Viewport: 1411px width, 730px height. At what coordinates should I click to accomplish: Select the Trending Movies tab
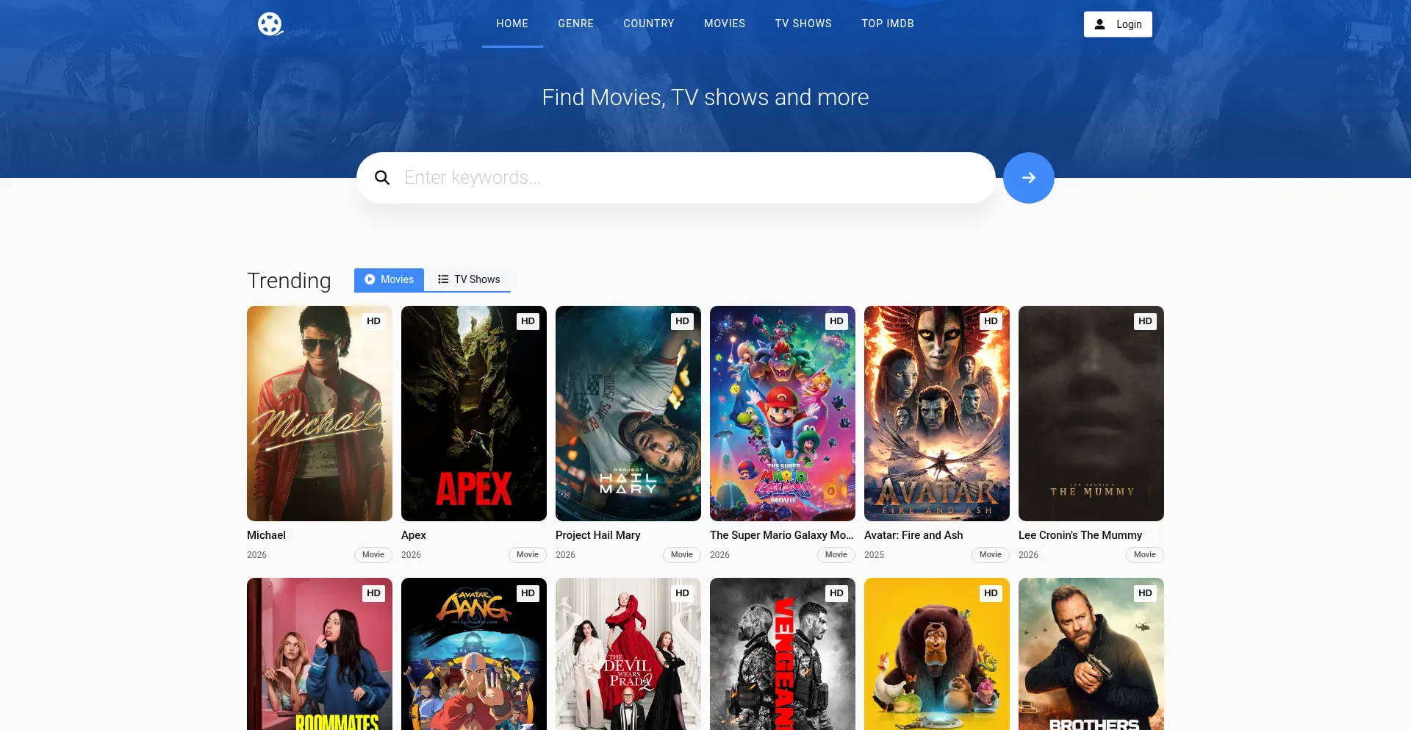click(389, 280)
